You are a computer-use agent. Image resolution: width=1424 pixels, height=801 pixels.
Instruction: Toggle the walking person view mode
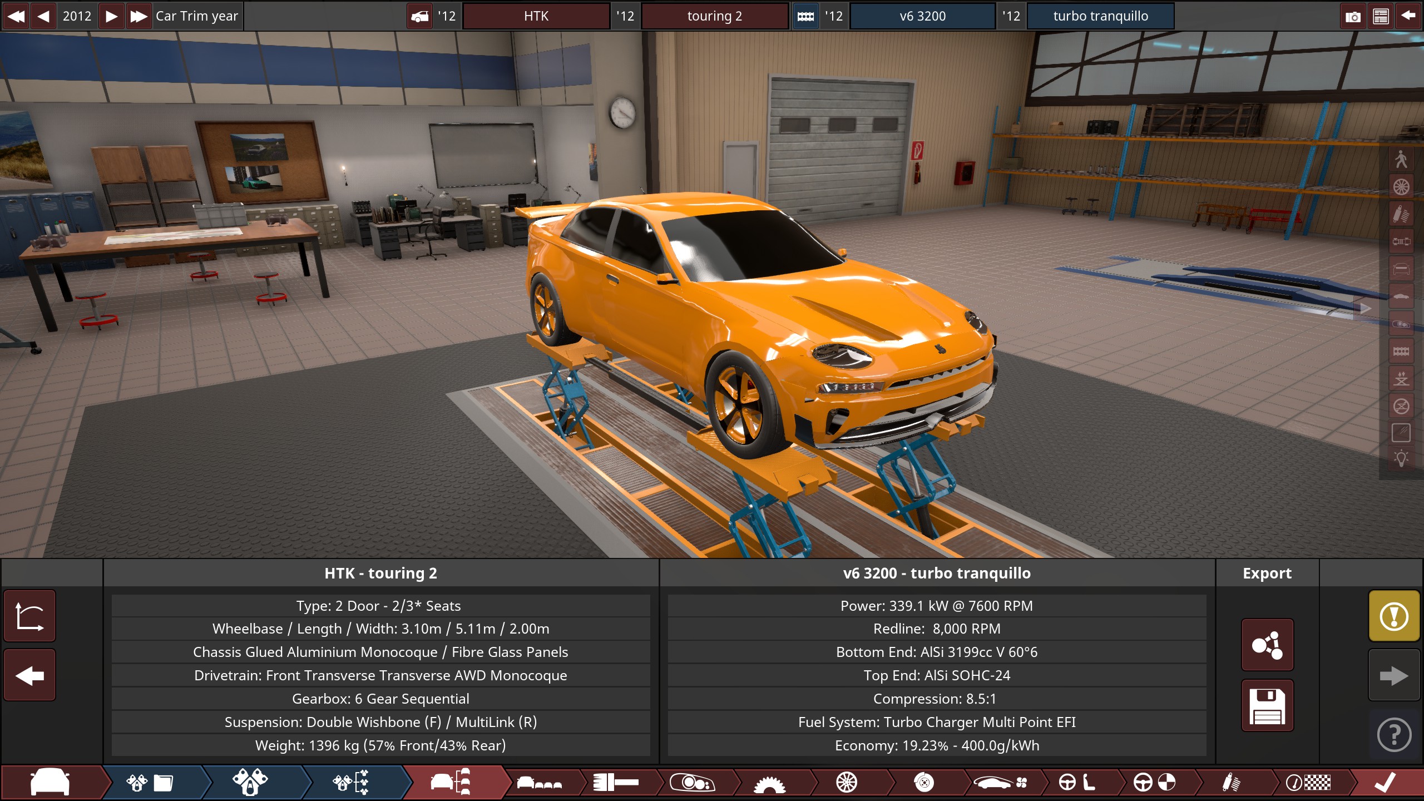(1401, 160)
